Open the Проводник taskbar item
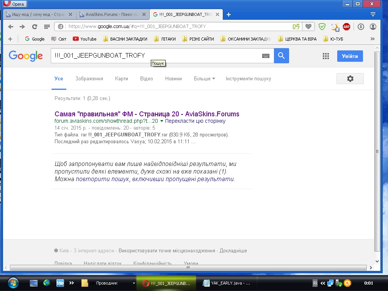This screenshot has width=388, height=291. click(x=108, y=283)
